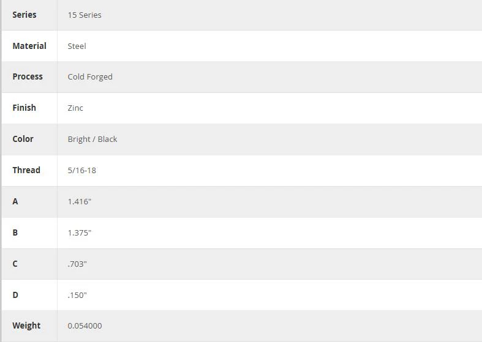This screenshot has width=482, height=342.
Task: Click the Color label
Action: pyautogui.click(x=23, y=139)
